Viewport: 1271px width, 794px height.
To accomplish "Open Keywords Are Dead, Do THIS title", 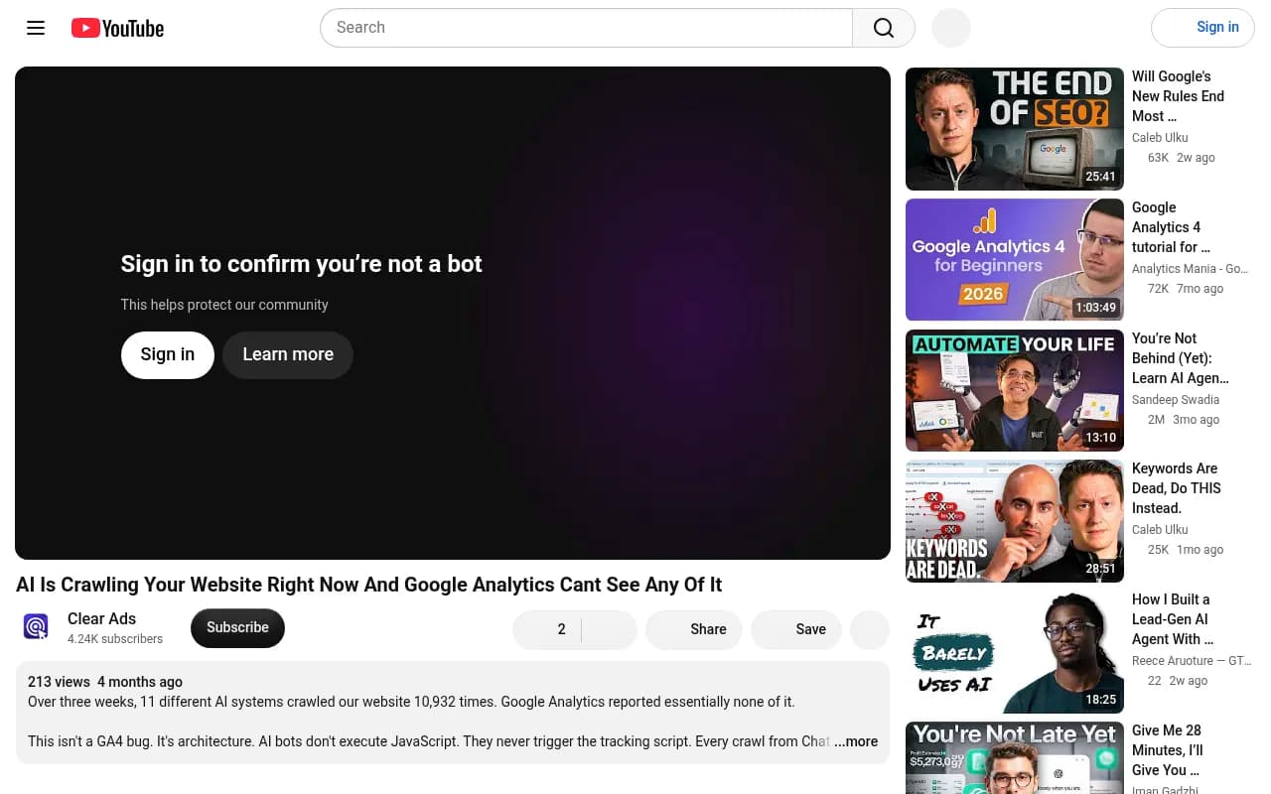I will [x=1177, y=488].
